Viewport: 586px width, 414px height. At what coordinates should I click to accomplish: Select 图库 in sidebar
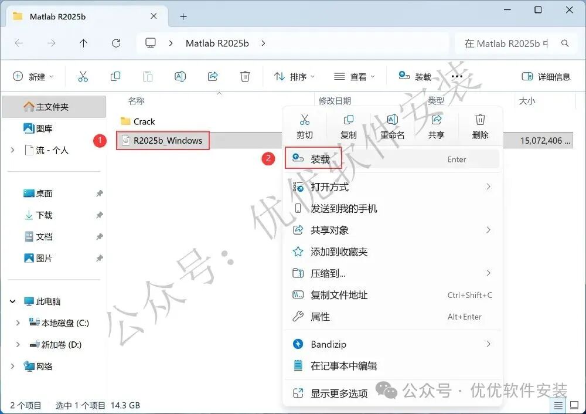39,128
